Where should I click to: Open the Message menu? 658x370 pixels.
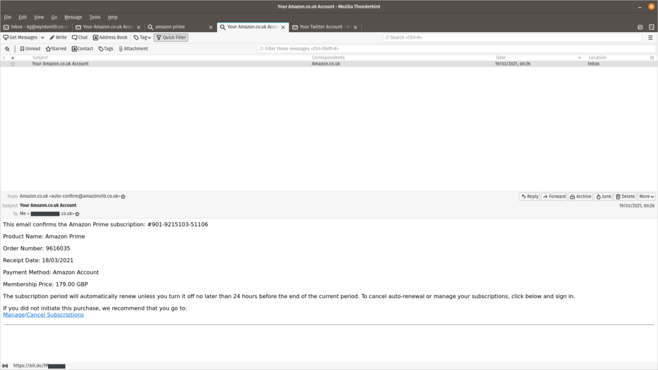pos(73,17)
